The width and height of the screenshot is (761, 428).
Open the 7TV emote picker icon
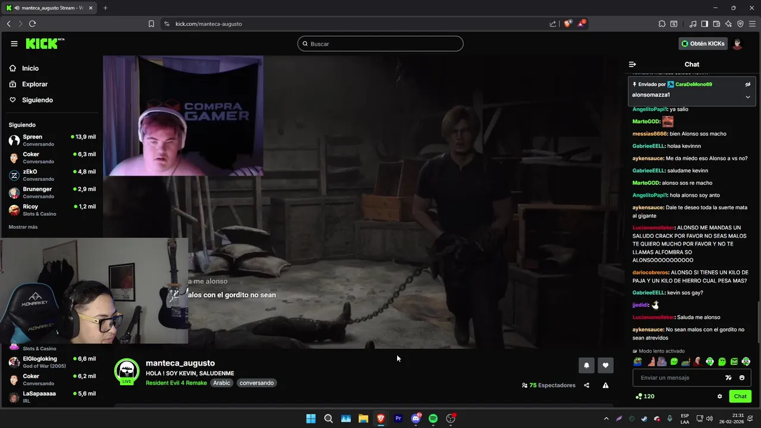click(x=729, y=377)
